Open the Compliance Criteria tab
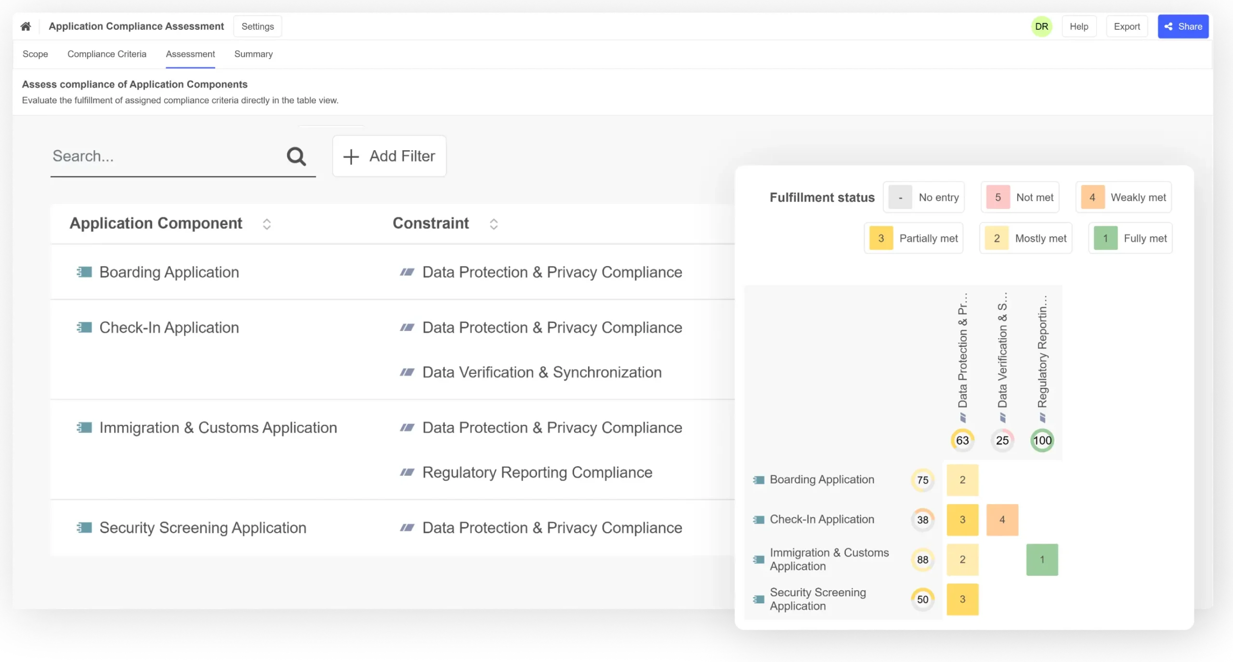1233x662 pixels. click(x=107, y=54)
